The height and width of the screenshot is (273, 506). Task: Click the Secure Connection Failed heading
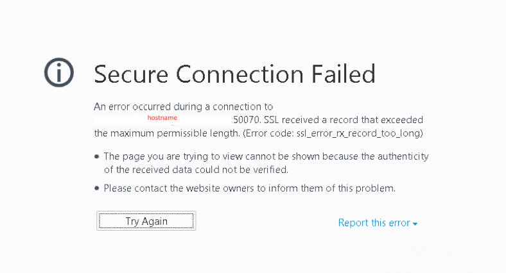click(x=234, y=74)
